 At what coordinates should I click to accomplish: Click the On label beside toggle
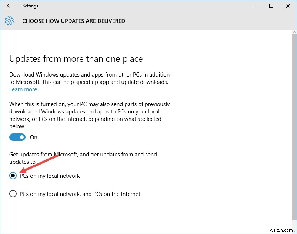[34, 138]
